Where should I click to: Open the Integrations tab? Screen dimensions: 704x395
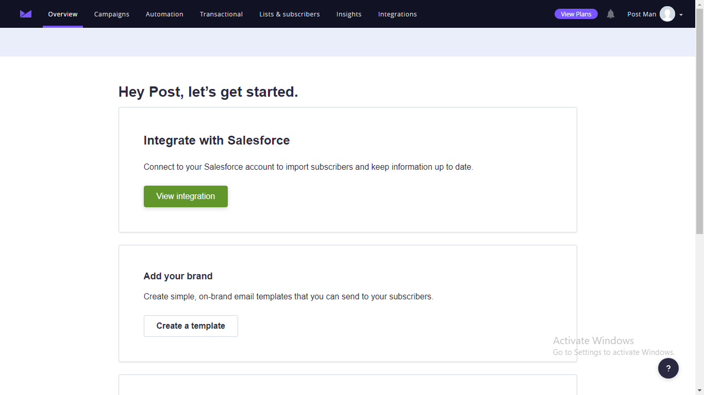click(397, 14)
